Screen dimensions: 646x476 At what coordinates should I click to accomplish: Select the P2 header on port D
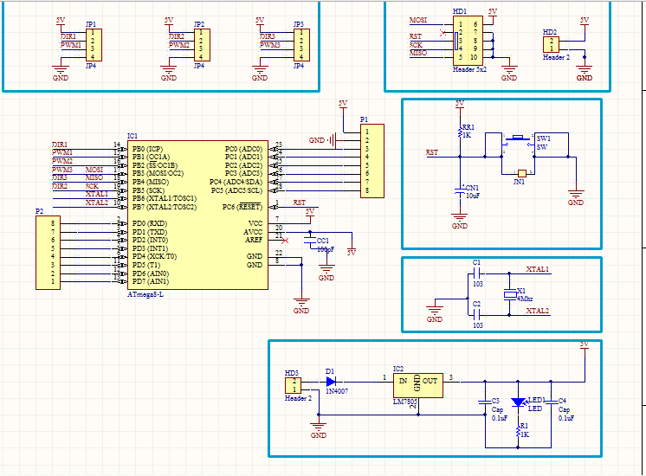[48, 253]
